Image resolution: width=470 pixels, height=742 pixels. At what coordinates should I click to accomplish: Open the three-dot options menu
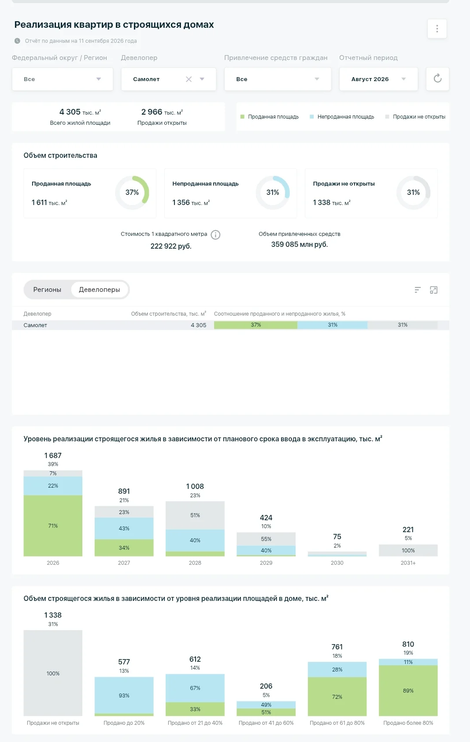pyautogui.click(x=437, y=29)
